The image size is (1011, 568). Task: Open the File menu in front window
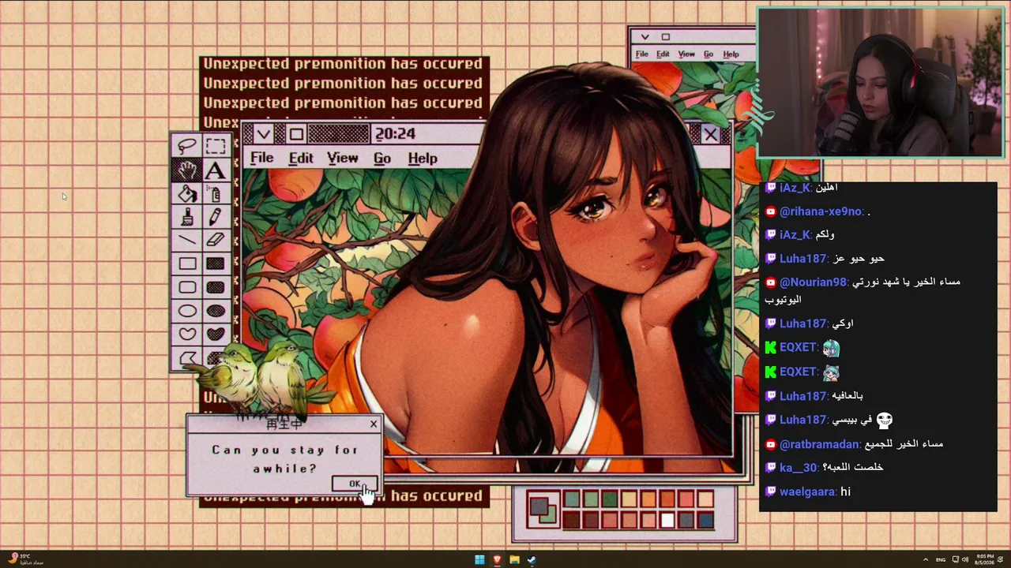point(261,158)
